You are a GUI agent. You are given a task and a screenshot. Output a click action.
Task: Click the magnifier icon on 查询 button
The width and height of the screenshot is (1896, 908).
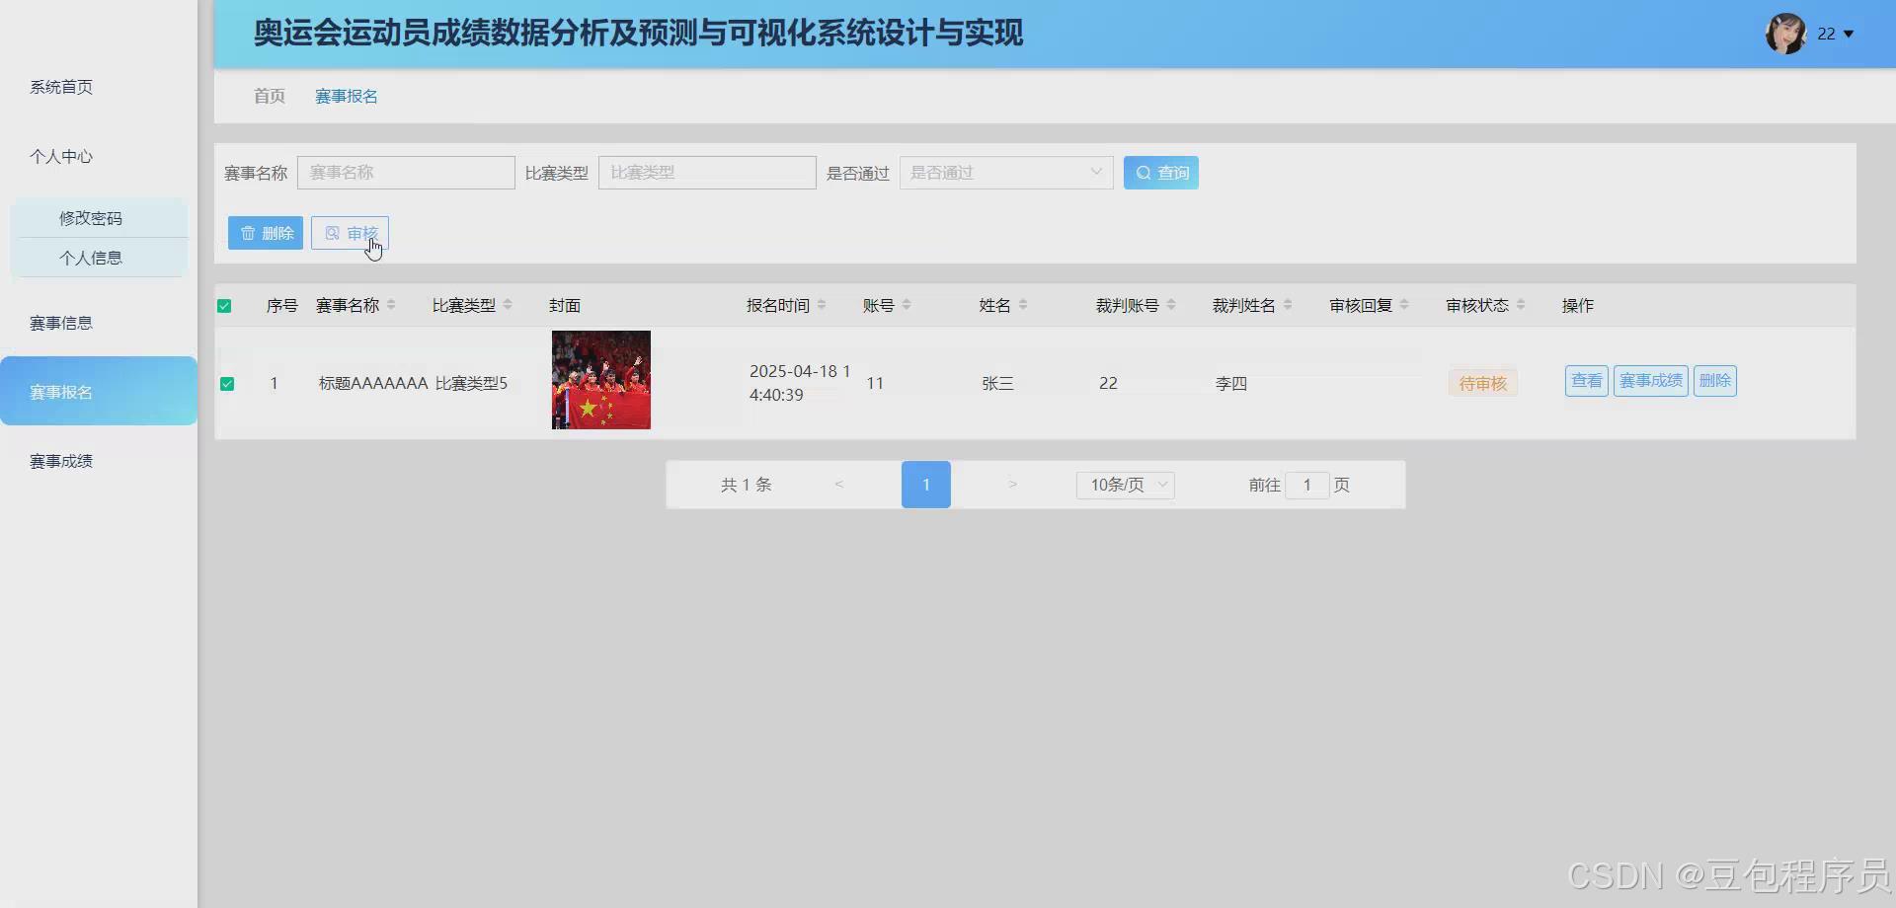point(1145,172)
